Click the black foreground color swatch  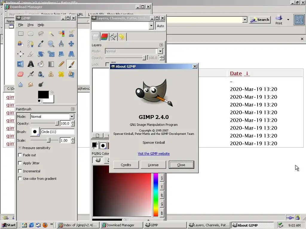click(43, 95)
